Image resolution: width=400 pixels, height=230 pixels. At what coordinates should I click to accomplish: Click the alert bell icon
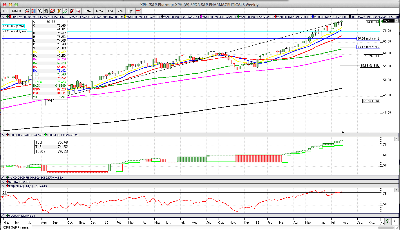click(59, 11)
